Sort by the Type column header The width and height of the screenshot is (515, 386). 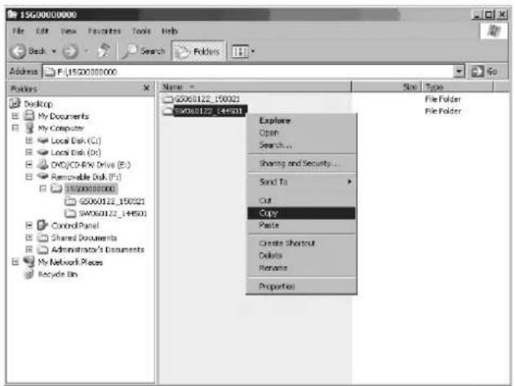point(458,87)
